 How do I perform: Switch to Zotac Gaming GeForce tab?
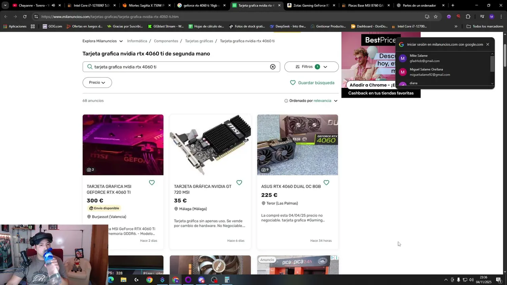point(311,6)
